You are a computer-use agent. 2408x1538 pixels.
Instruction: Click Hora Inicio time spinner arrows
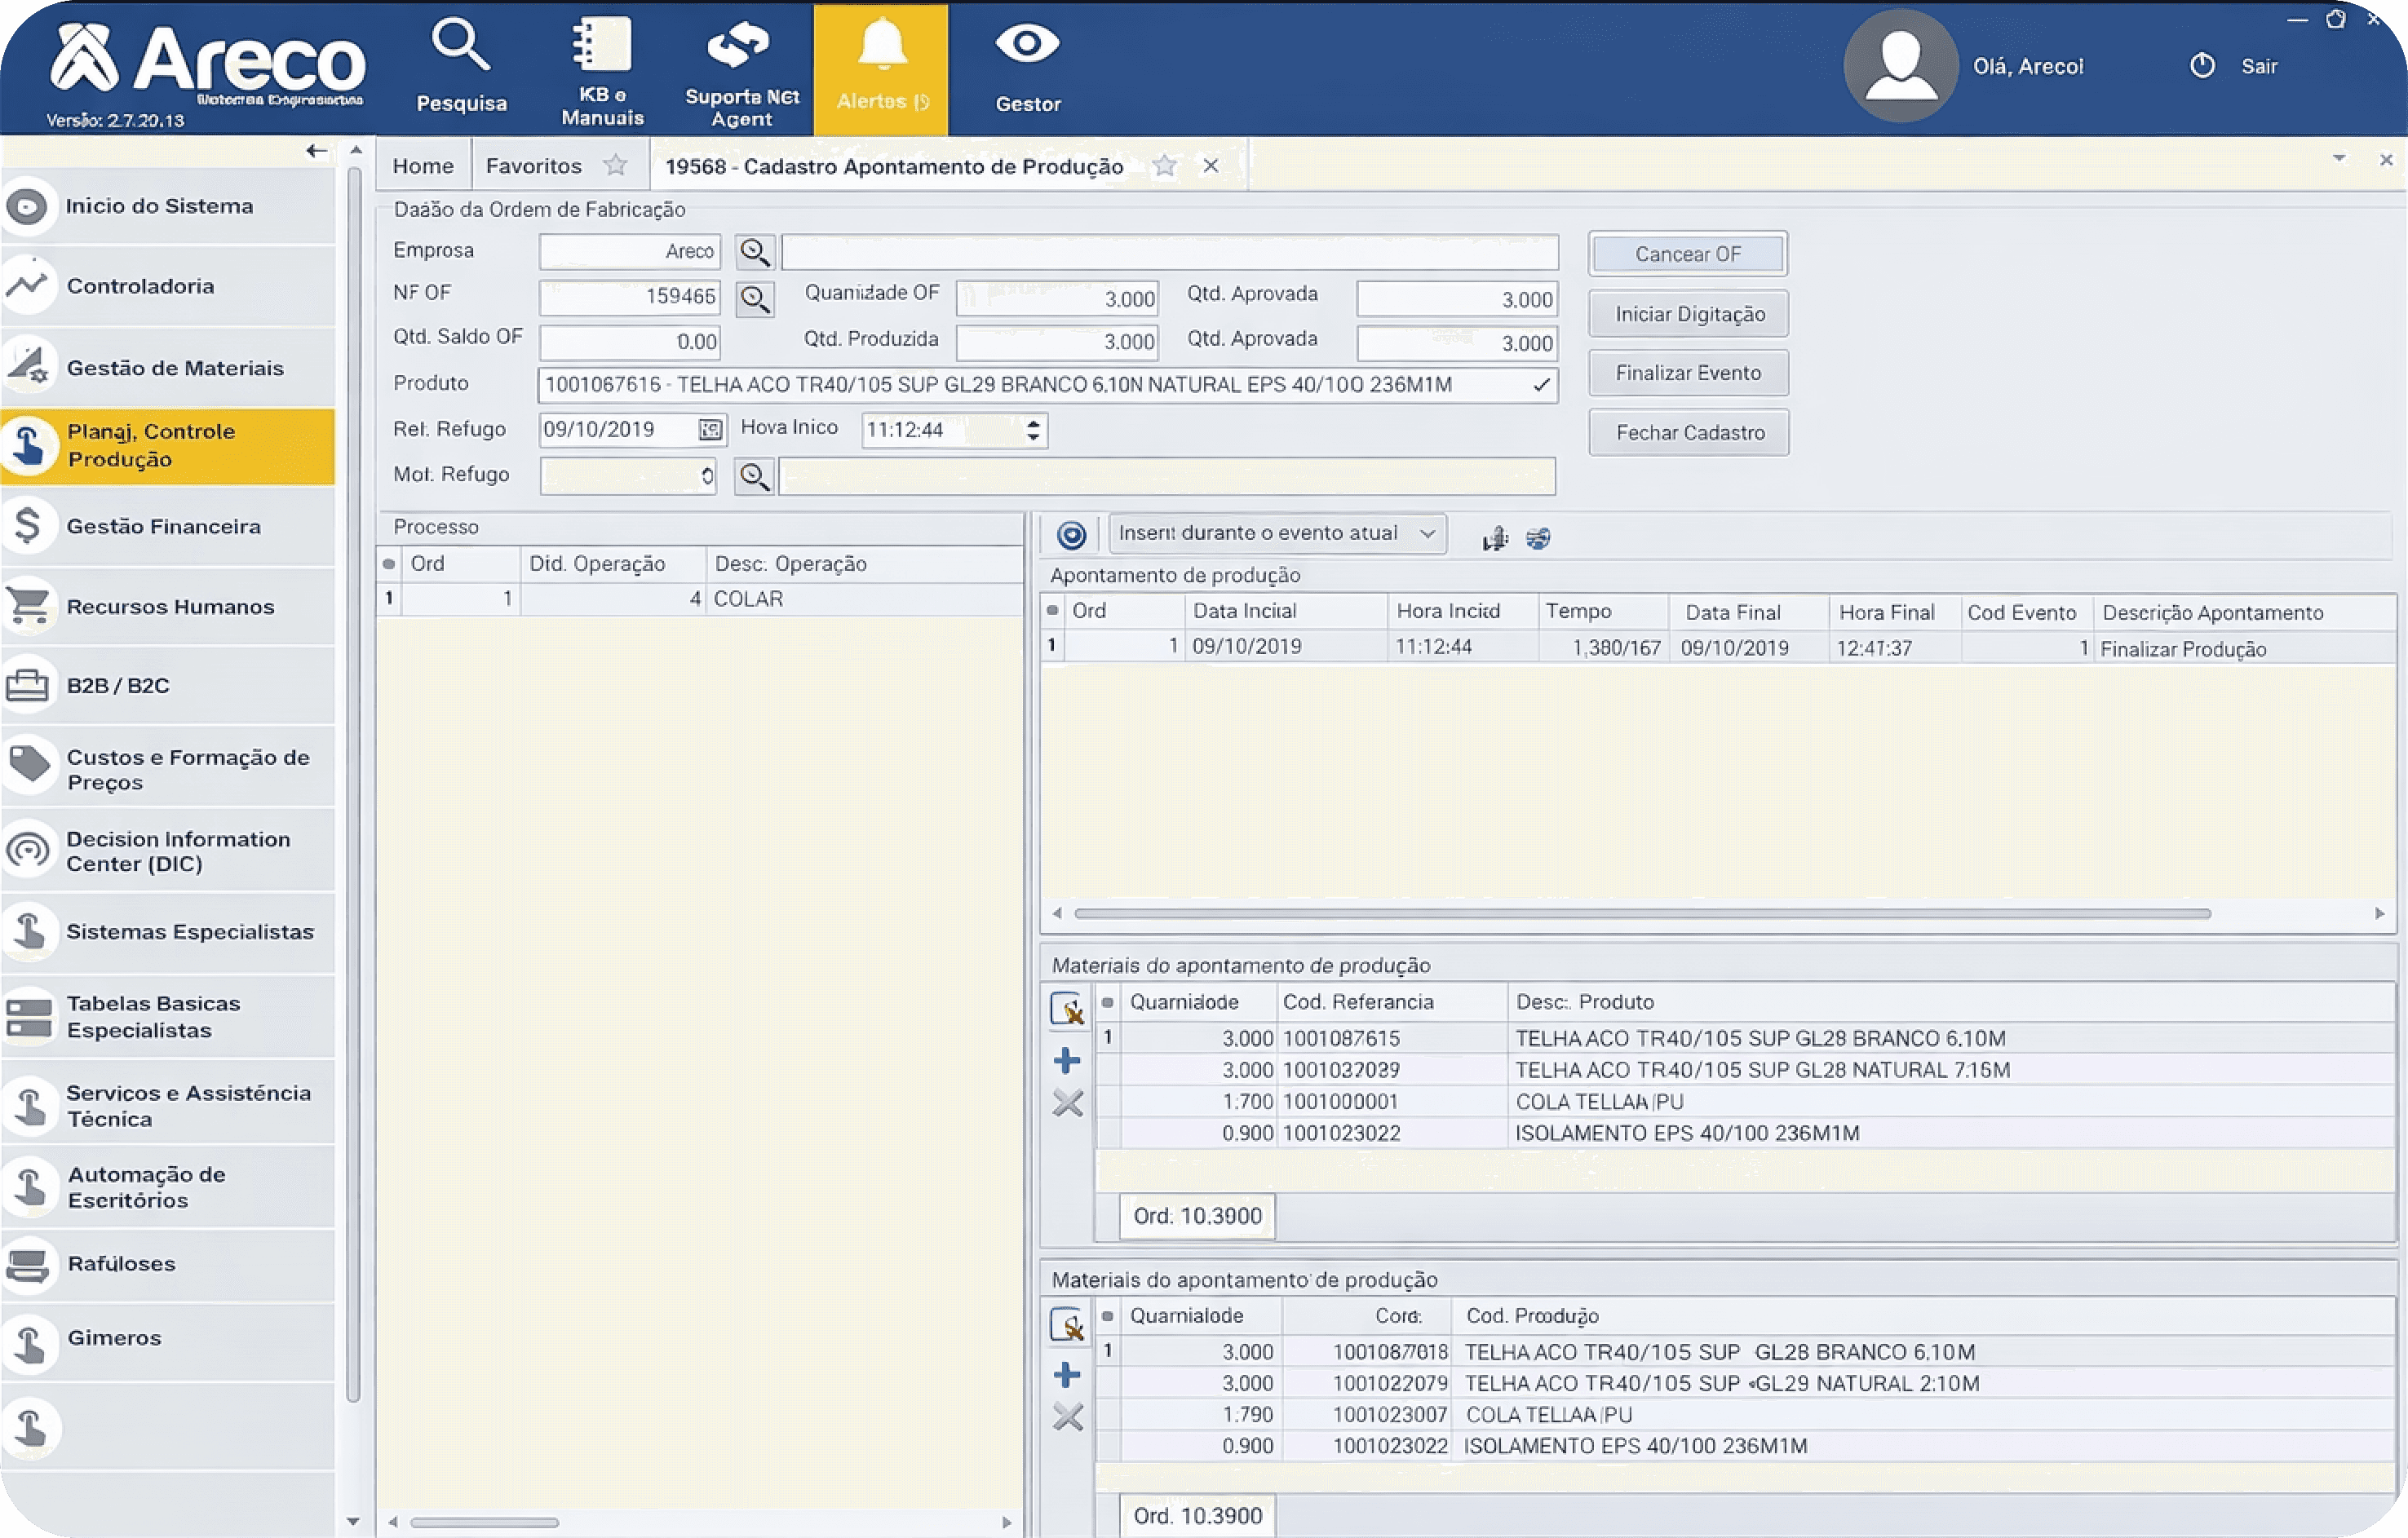(x=1033, y=431)
